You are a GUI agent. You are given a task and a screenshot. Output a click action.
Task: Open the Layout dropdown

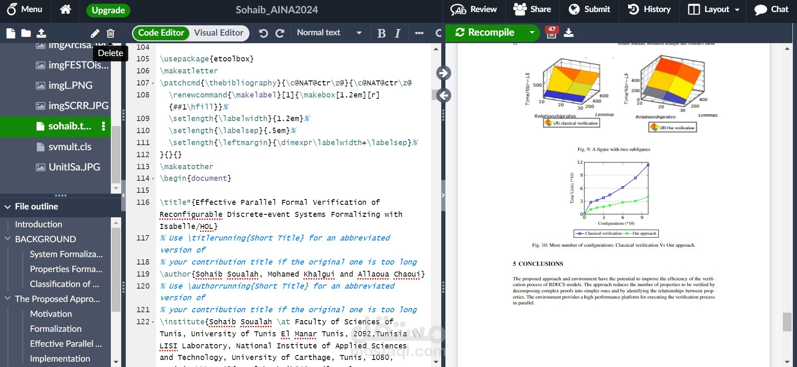[713, 10]
